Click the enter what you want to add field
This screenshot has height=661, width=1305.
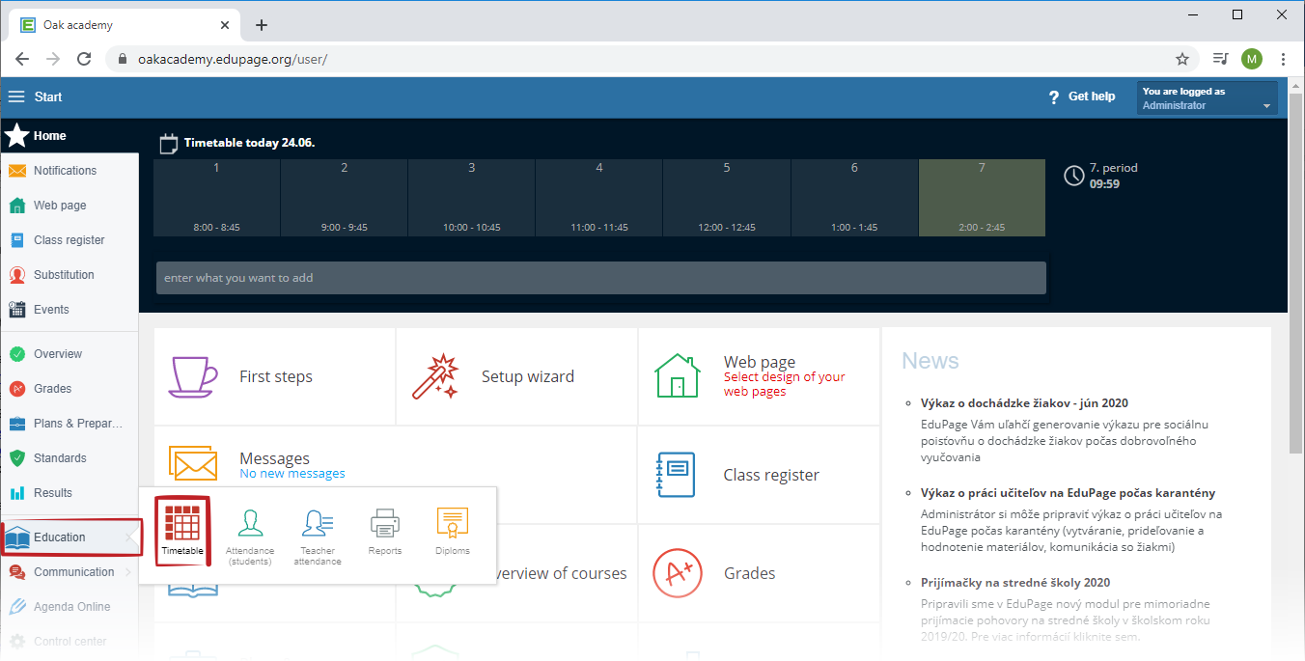600,278
